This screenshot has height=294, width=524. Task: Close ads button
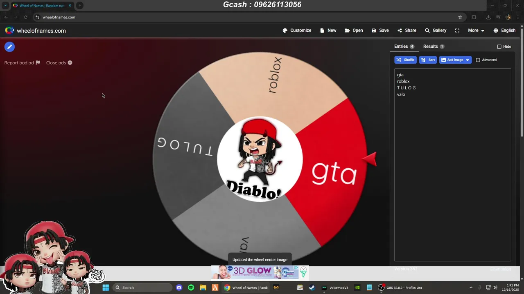point(59,63)
